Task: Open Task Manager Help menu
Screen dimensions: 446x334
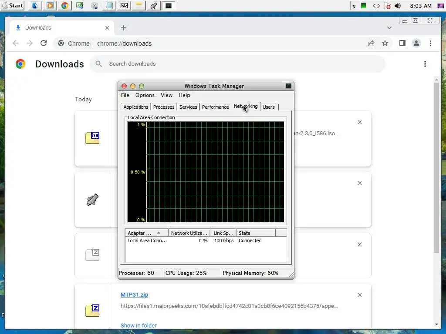Action: pyautogui.click(x=184, y=95)
